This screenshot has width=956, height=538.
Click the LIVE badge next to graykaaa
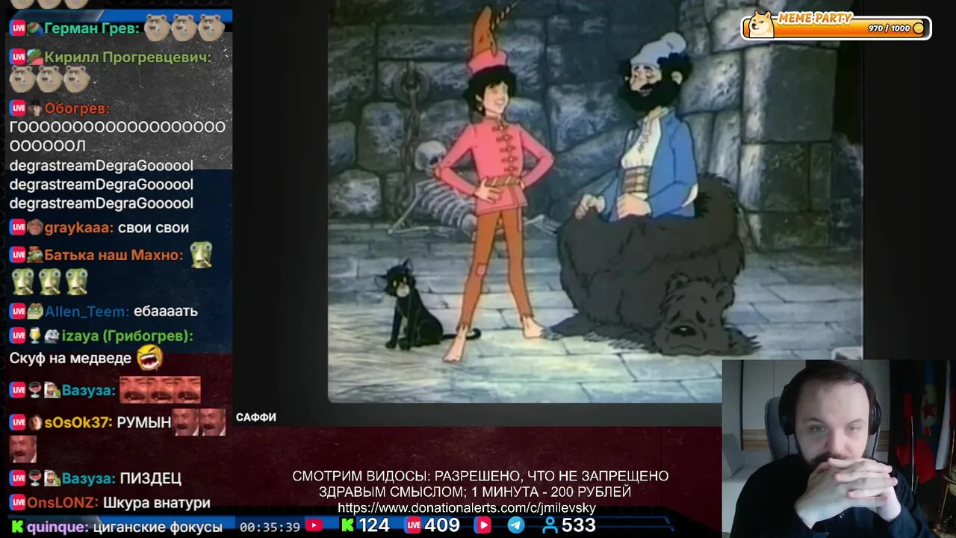pyautogui.click(x=18, y=228)
